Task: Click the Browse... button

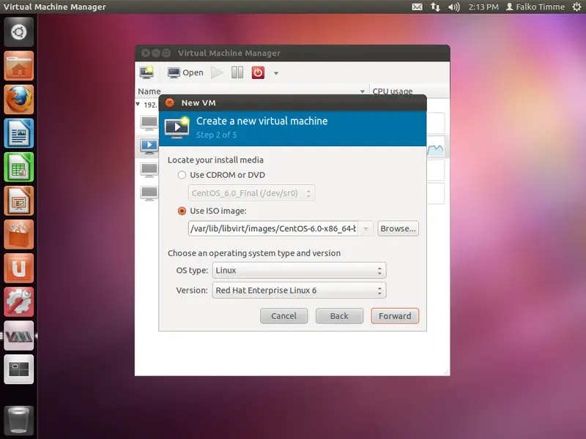Action: pos(398,228)
